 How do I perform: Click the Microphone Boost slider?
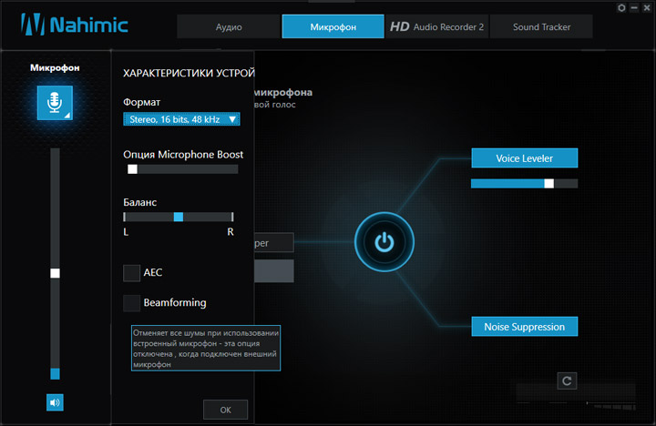pyautogui.click(x=183, y=169)
